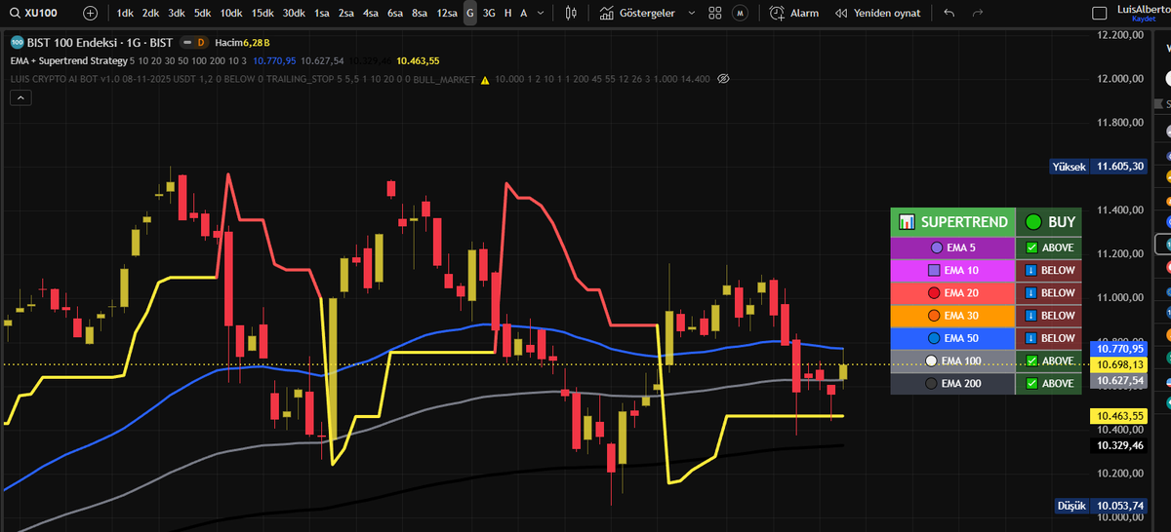Viewport: 1171px width, 532px height.
Task: Open the candlestick chart type selector
Action: click(572, 14)
